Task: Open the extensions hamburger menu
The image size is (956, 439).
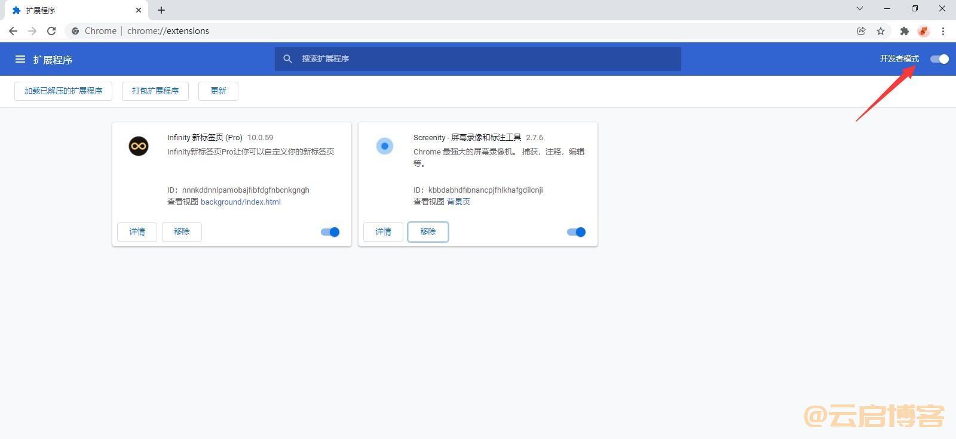Action: coord(20,59)
